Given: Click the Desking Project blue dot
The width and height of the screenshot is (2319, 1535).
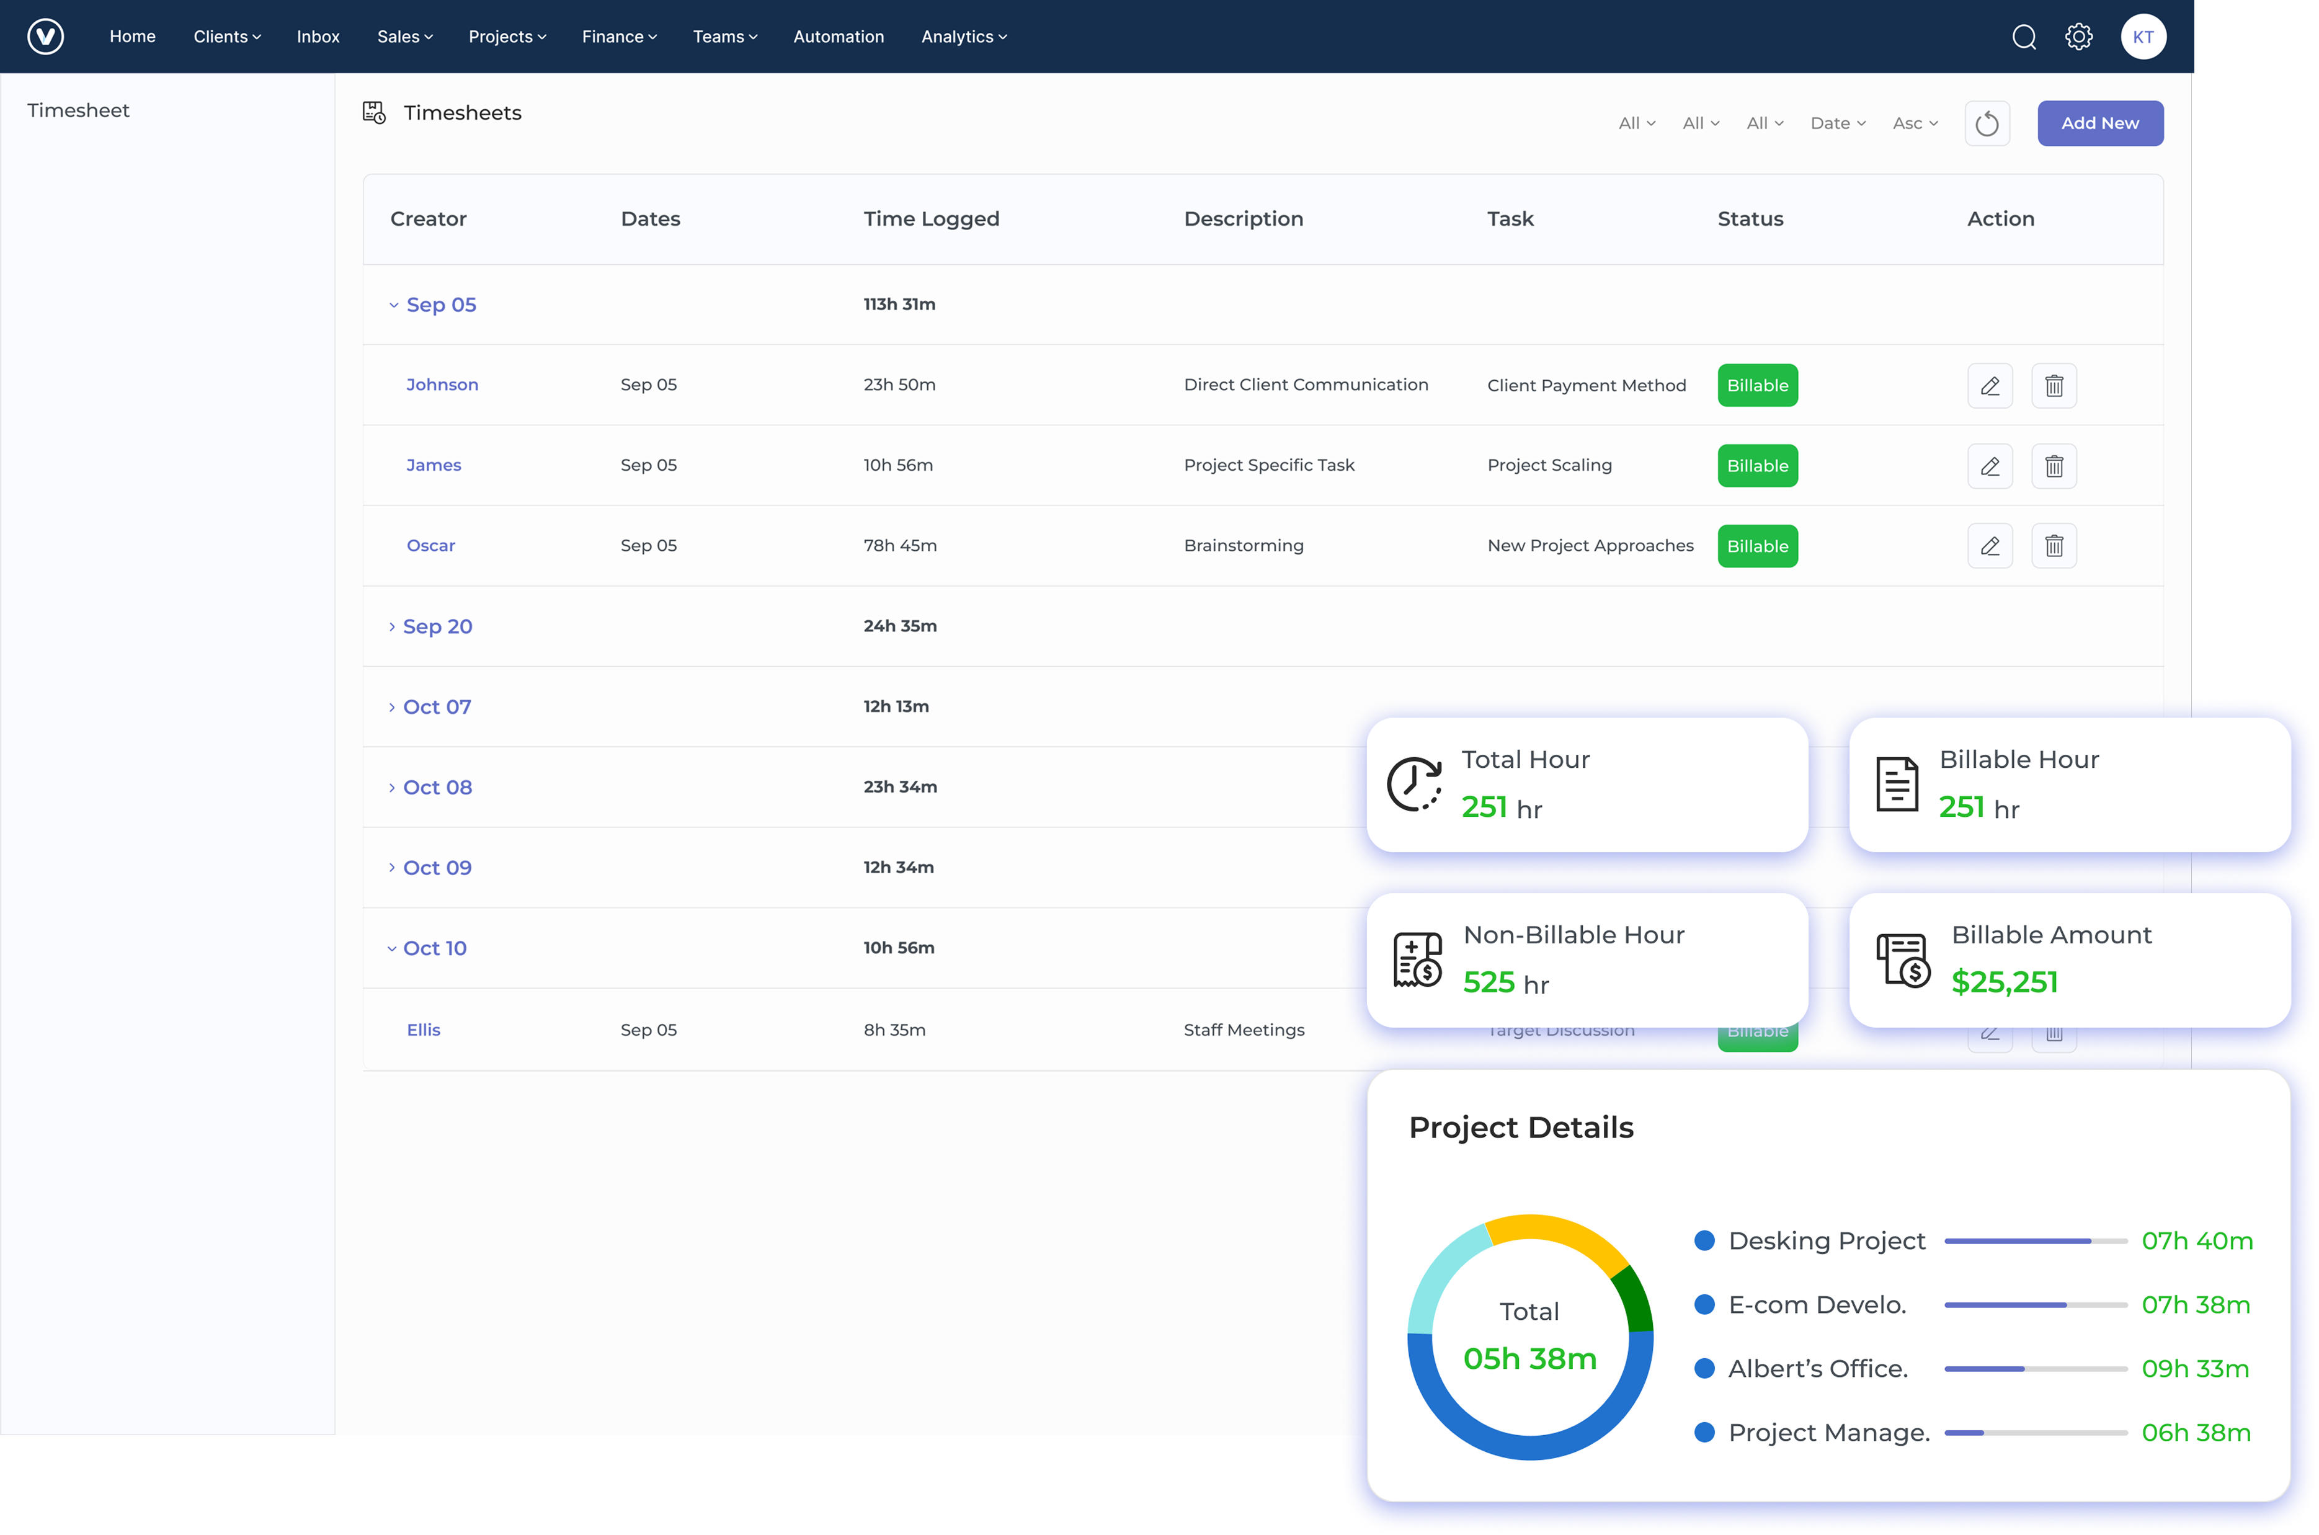Looking at the screenshot, I should [1704, 1240].
